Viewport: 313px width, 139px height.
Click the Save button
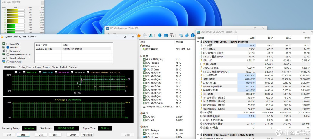[x=55, y=135]
